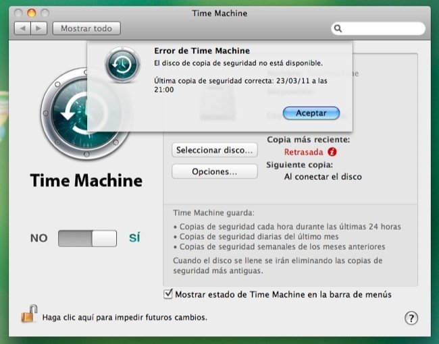The width and height of the screenshot is (439, 344).
Task: Close the Time Machine preferences window
Action: pyautogui.click(x=19, y=13)
